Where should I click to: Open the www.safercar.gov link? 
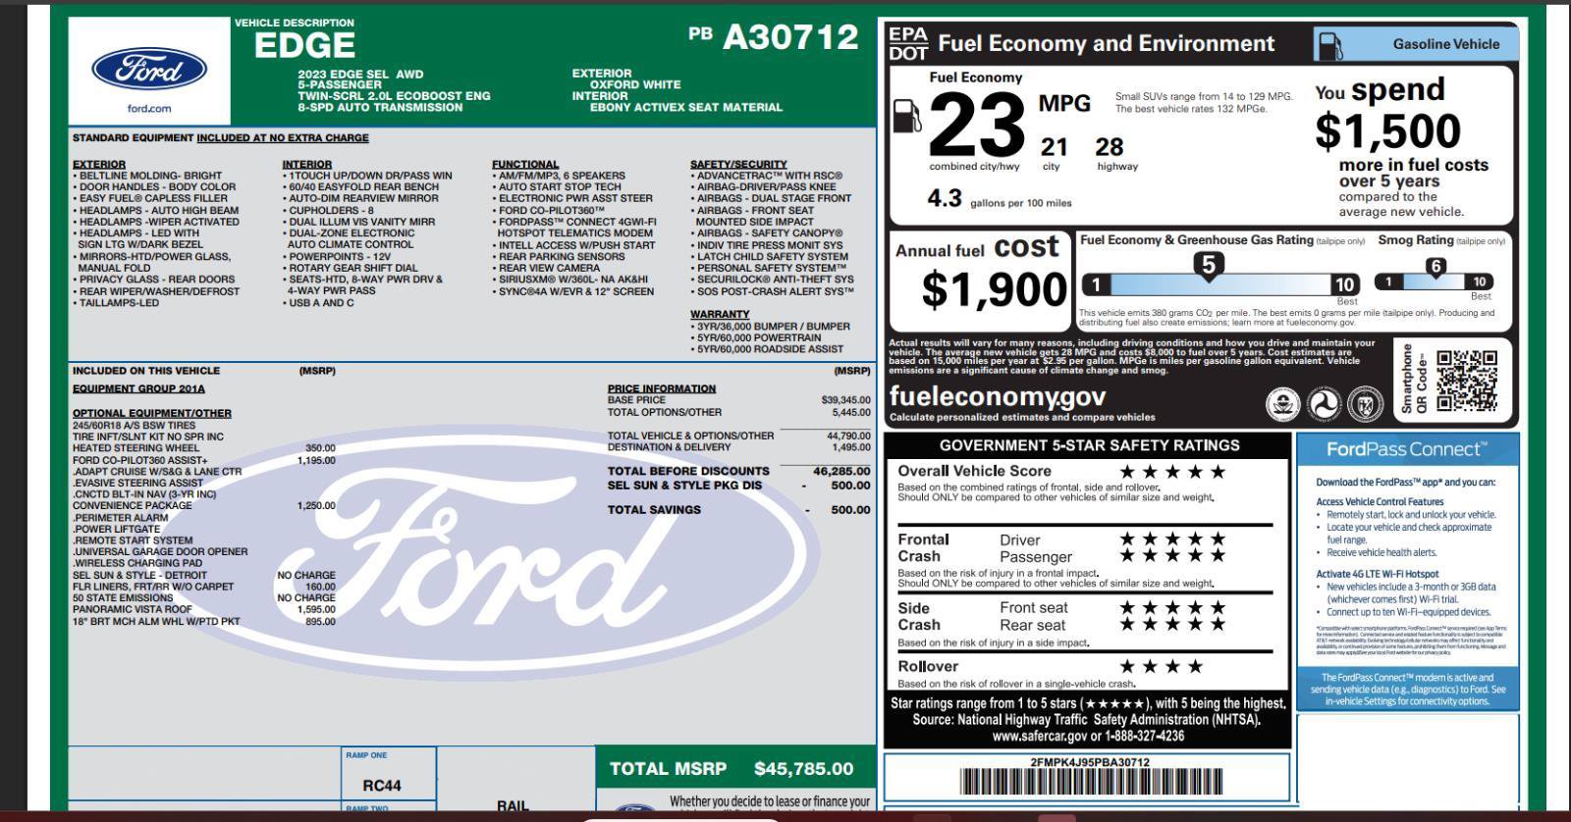coord(1040,736)
